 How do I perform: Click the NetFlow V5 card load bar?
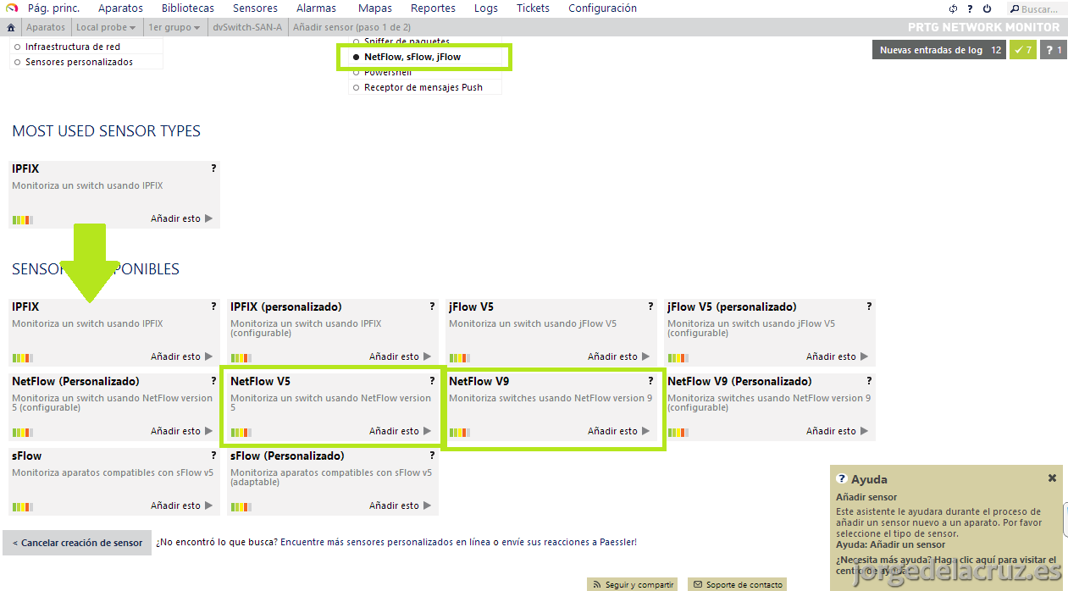pos(241,433)
